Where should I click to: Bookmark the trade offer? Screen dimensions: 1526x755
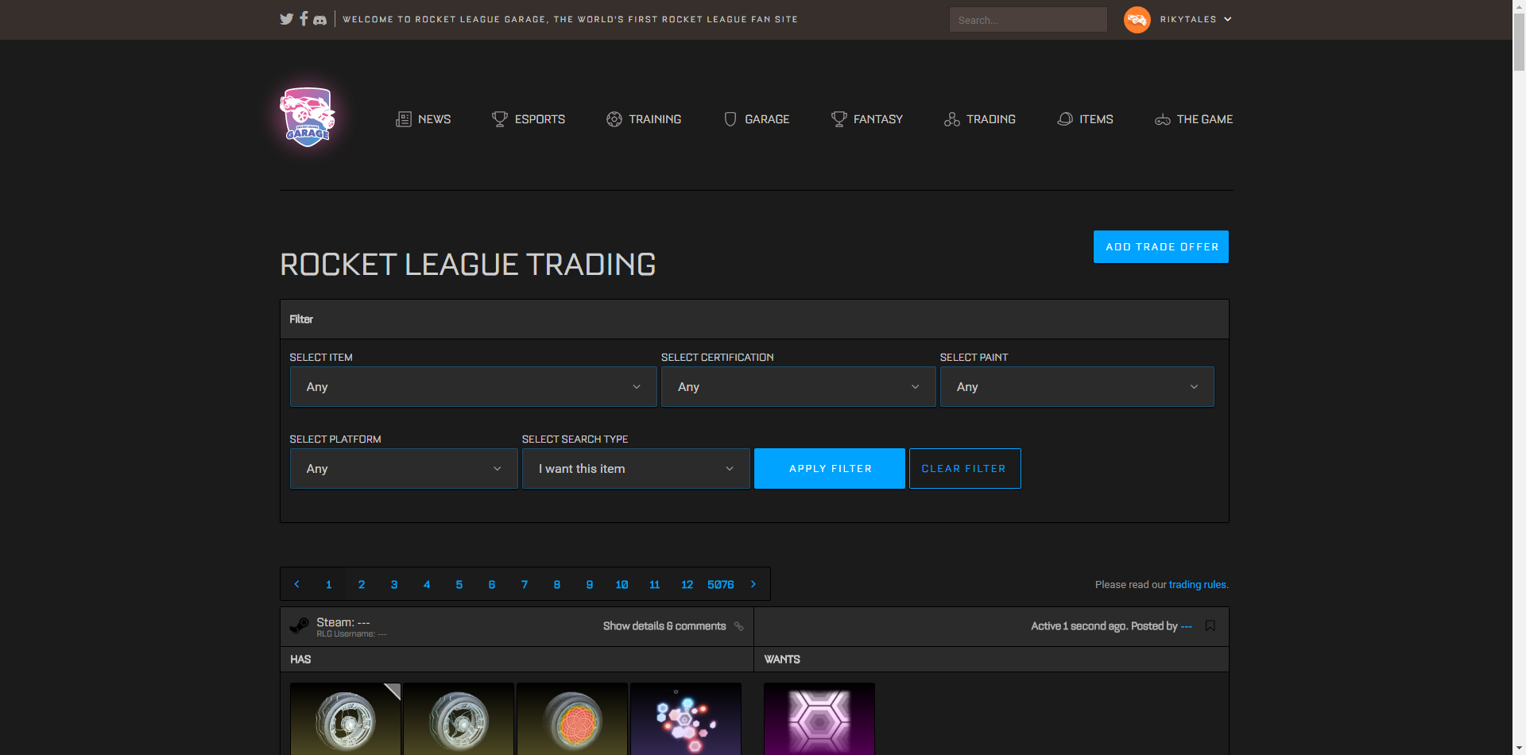point(1210,625)
